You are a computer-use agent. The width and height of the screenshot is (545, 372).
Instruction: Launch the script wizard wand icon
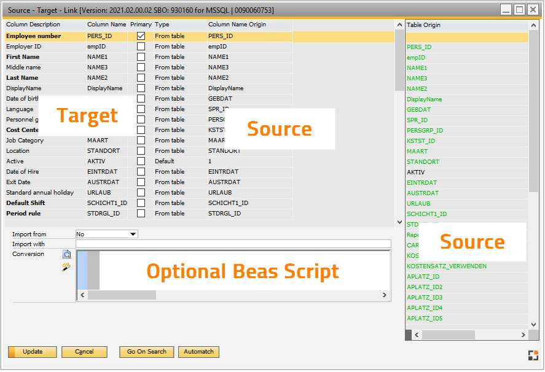coord(66,266)
